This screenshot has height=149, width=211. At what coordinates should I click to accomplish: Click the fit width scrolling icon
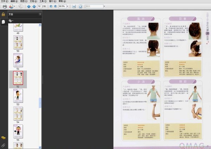coord(74,6)
